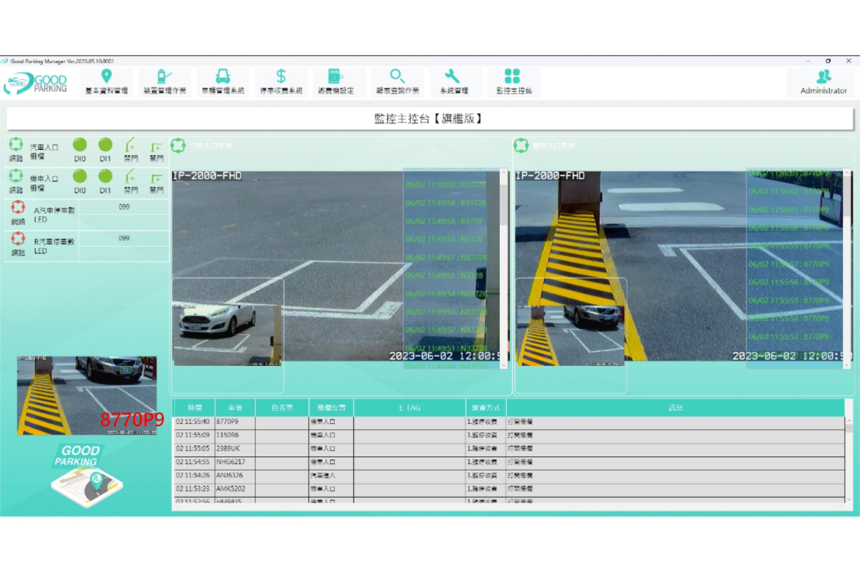
Task: Click DI1 indicator of 汽車入口柵欄
Action: tap(105, 145)
